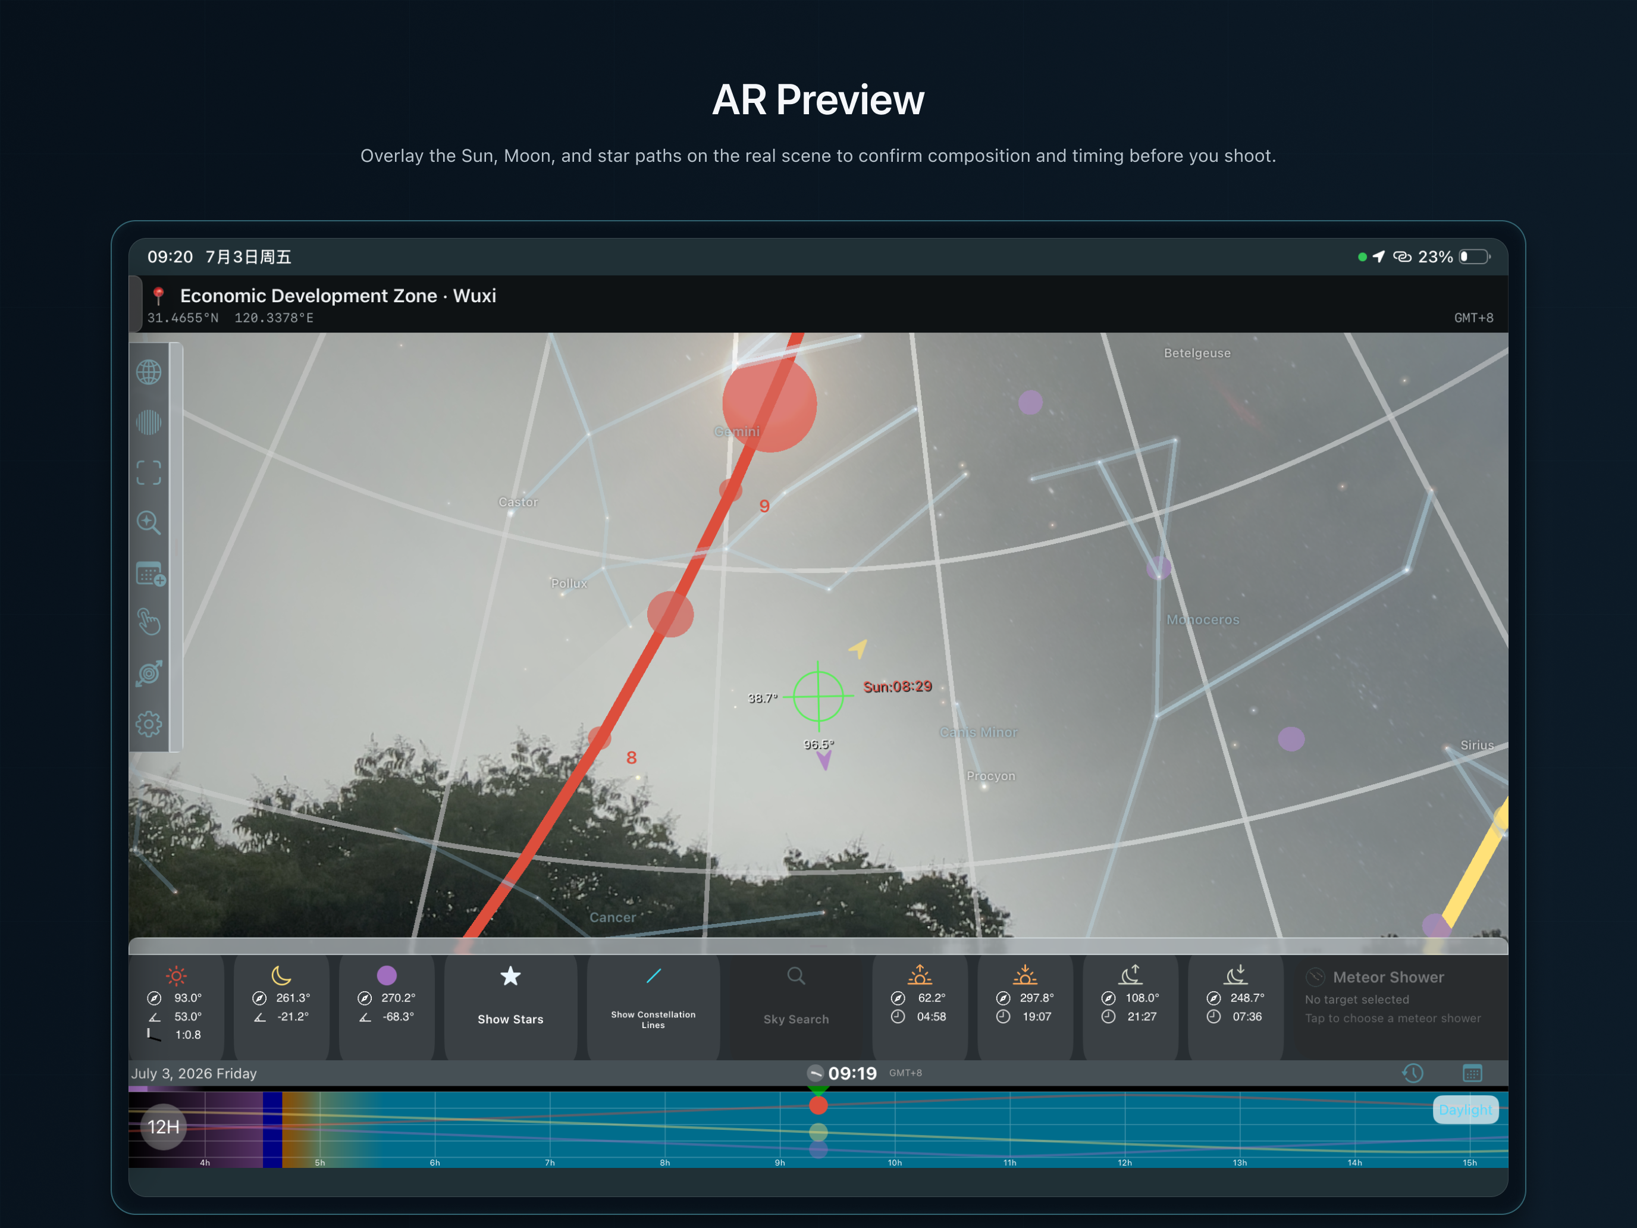Tap the Economic Development Zone · Wuxi location title
This screenshot has height=1228, width=1637.
coord(338,296)
